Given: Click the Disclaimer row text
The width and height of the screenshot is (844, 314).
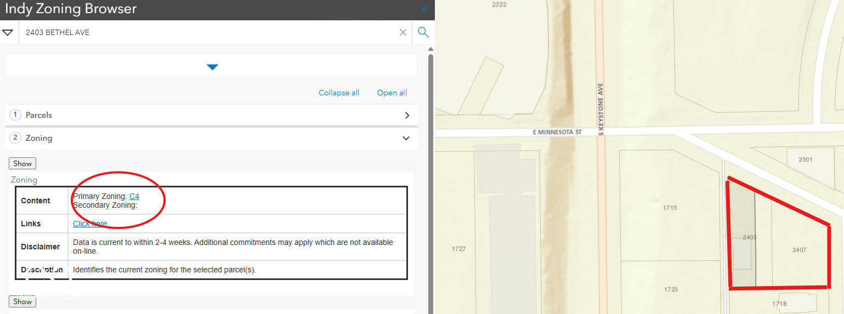Looking at the screenshot, I should (x=233, y=247).
